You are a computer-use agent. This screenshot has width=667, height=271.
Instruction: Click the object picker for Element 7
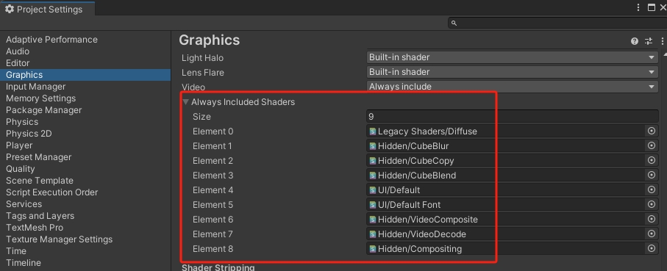pyautogui.click(x=652, y=234)
